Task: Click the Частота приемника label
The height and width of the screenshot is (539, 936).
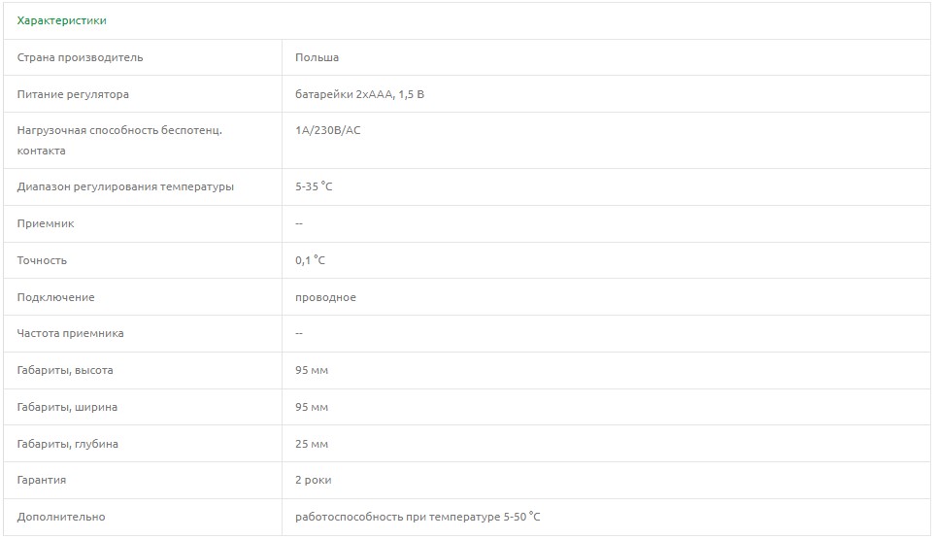Action: (70, 333)
